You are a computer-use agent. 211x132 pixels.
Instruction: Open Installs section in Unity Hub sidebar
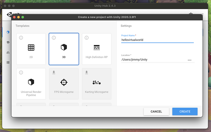point(8,63)
